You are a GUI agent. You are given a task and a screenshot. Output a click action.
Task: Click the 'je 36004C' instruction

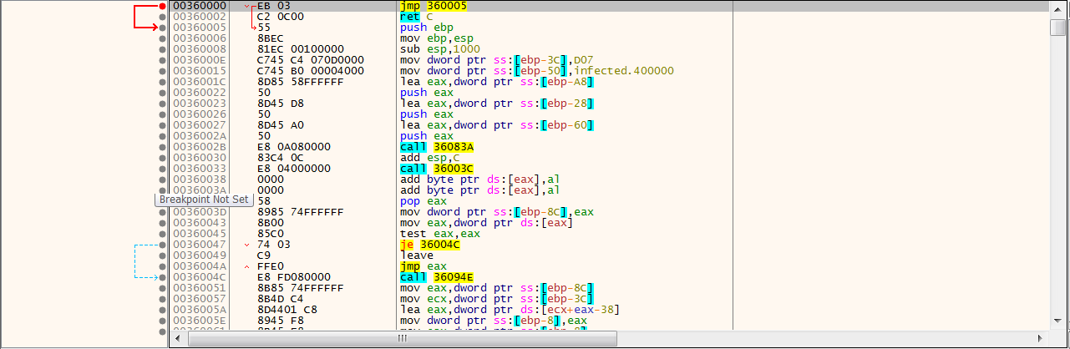coord(430,245)
